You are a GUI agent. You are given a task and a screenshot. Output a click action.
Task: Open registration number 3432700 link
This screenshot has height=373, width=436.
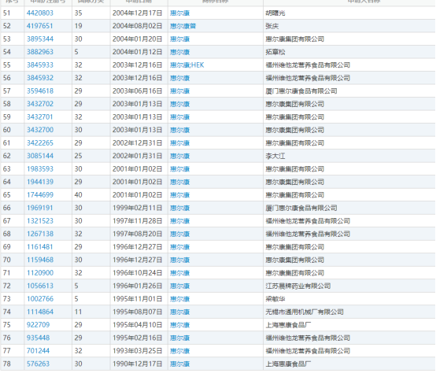40,130
